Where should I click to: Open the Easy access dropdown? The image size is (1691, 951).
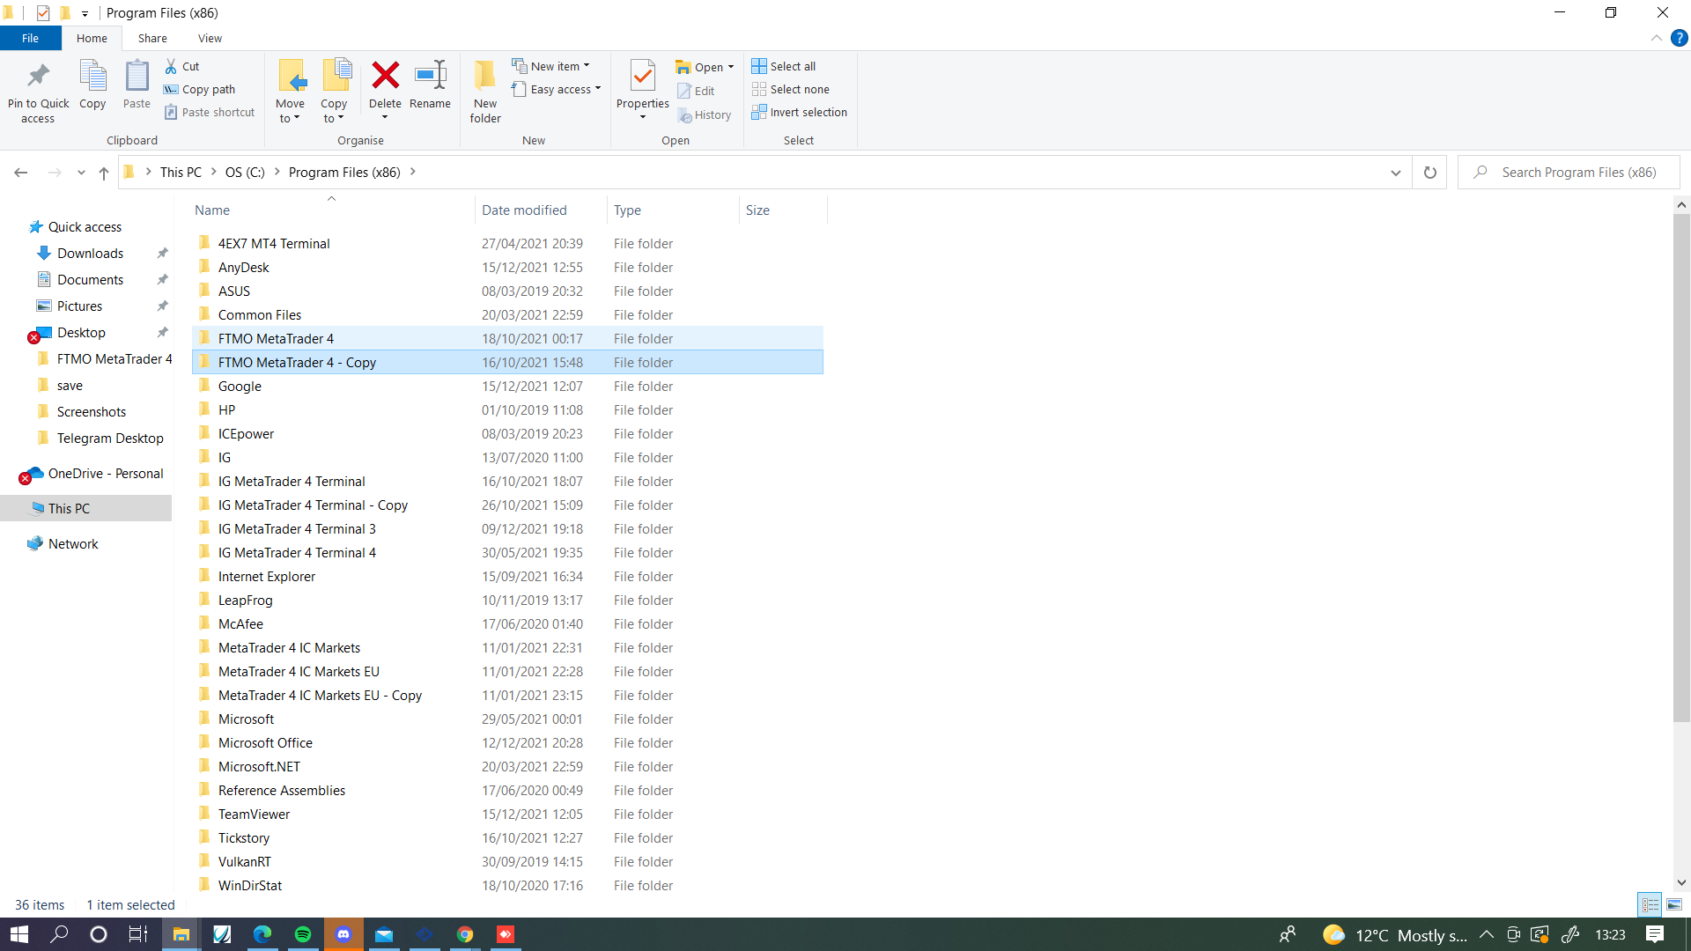[557, 89]
